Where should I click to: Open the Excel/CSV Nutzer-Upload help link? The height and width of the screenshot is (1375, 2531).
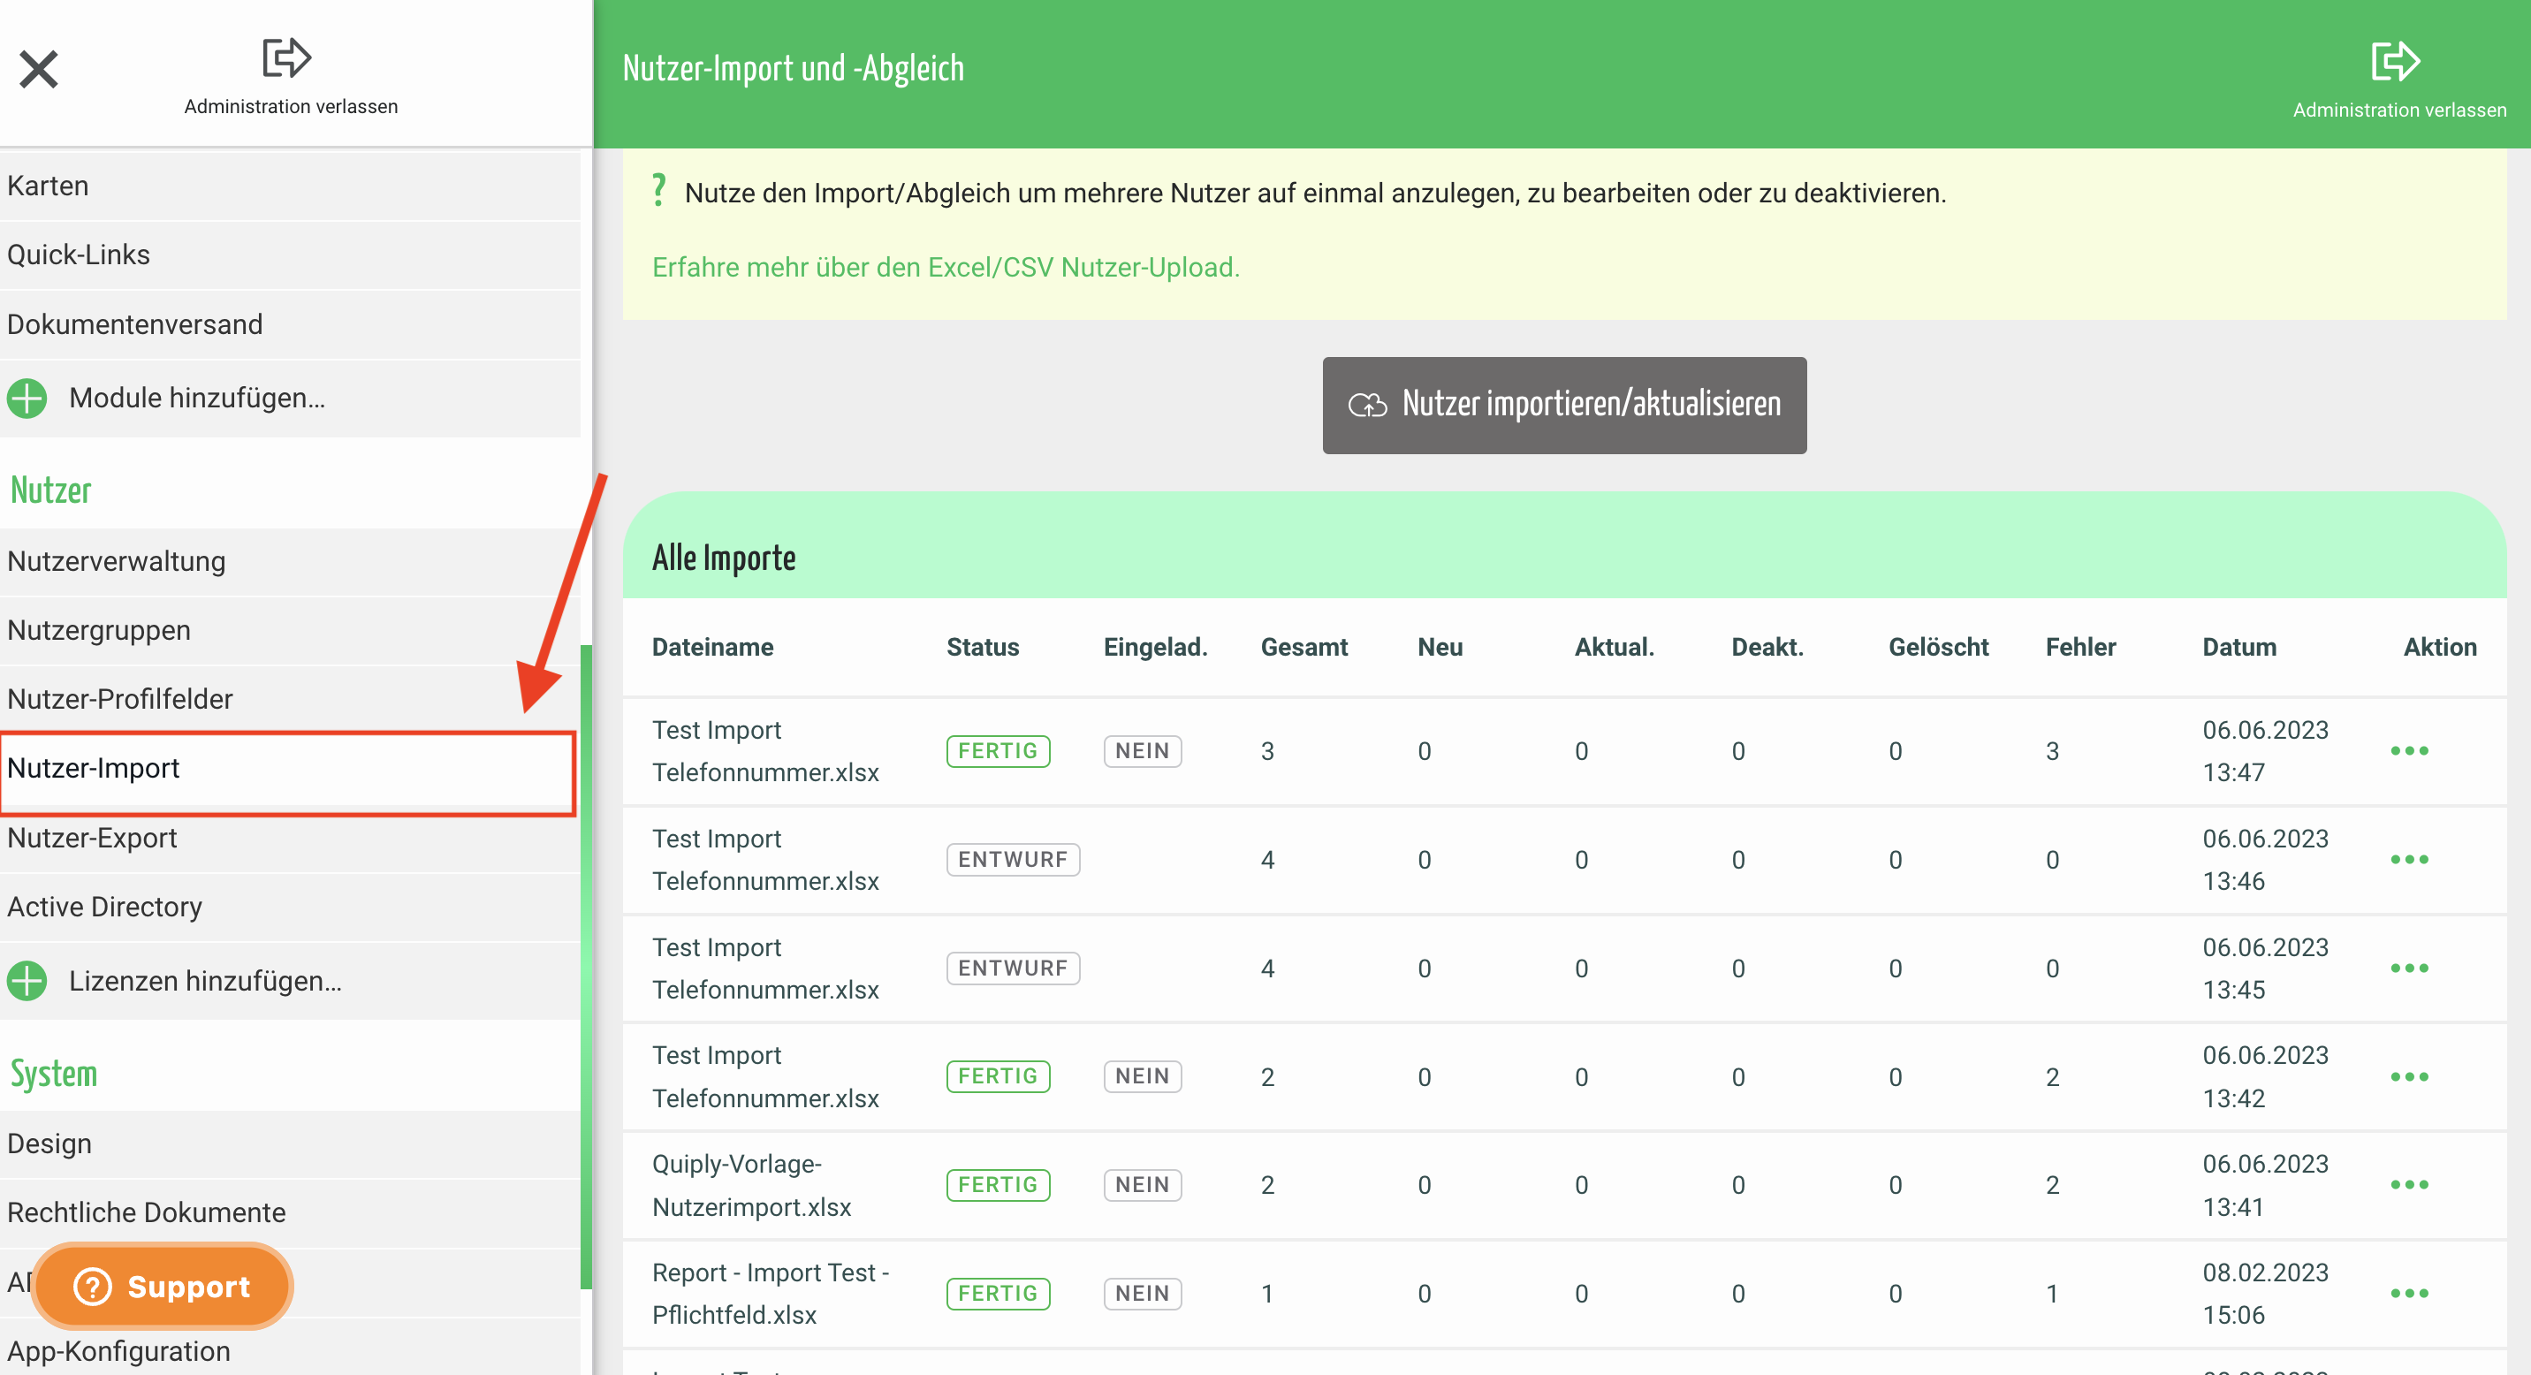pos(946,267)
